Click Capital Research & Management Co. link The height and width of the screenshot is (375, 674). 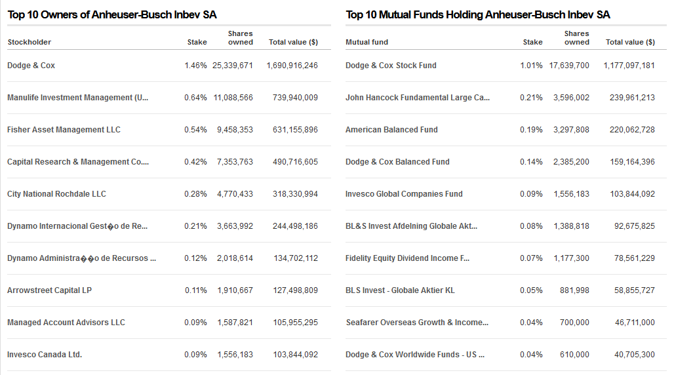78,162
